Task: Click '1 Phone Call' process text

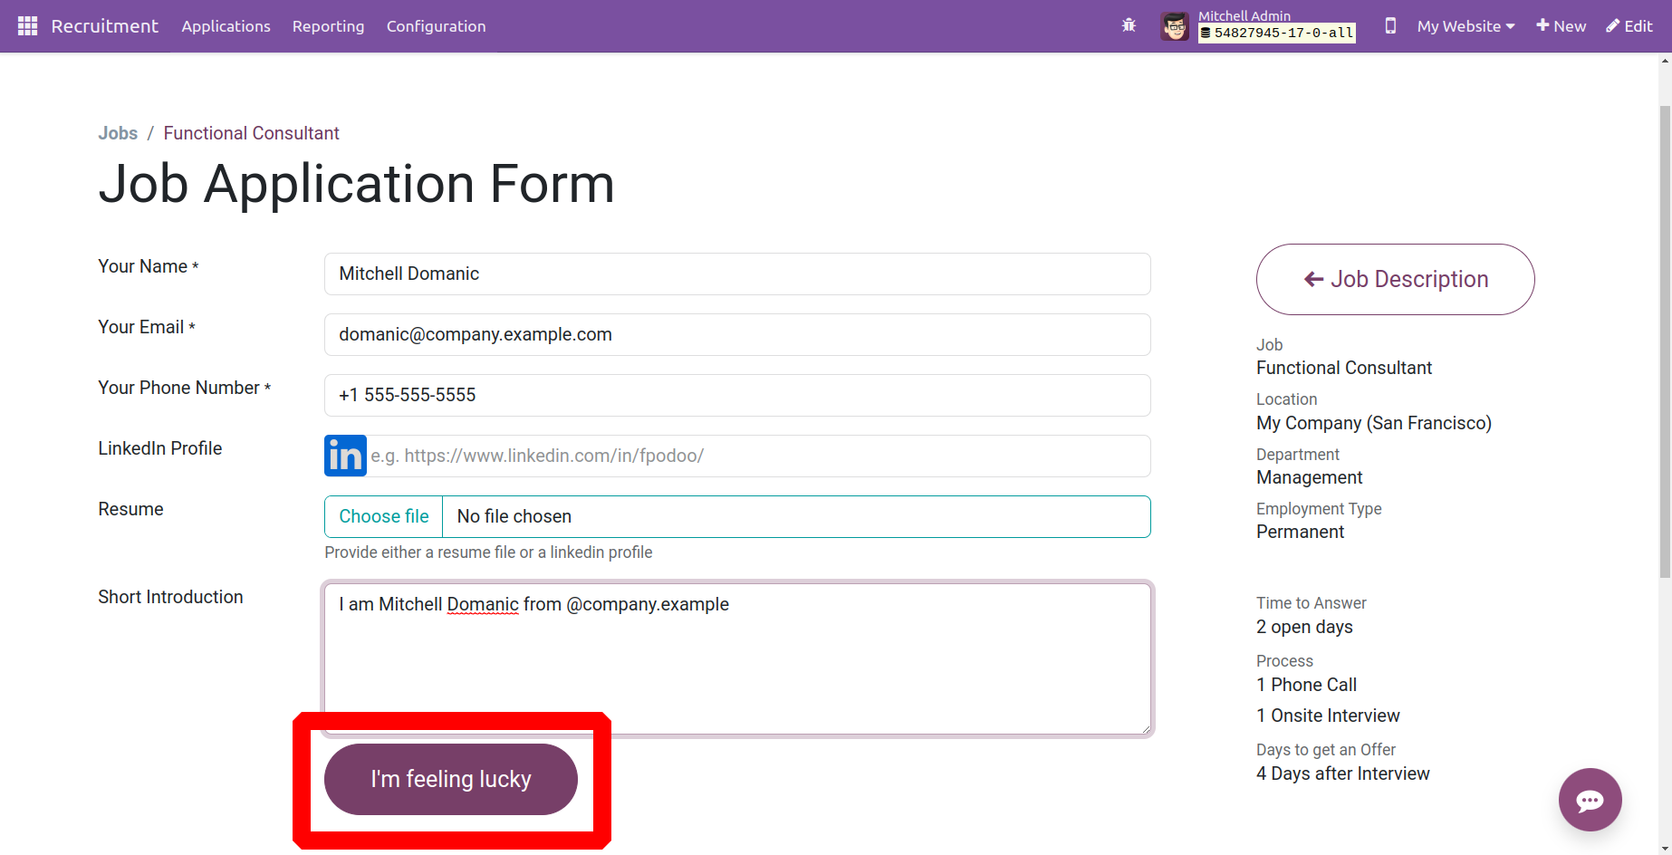Action: pyautogui.click(x=1306, y=685)
